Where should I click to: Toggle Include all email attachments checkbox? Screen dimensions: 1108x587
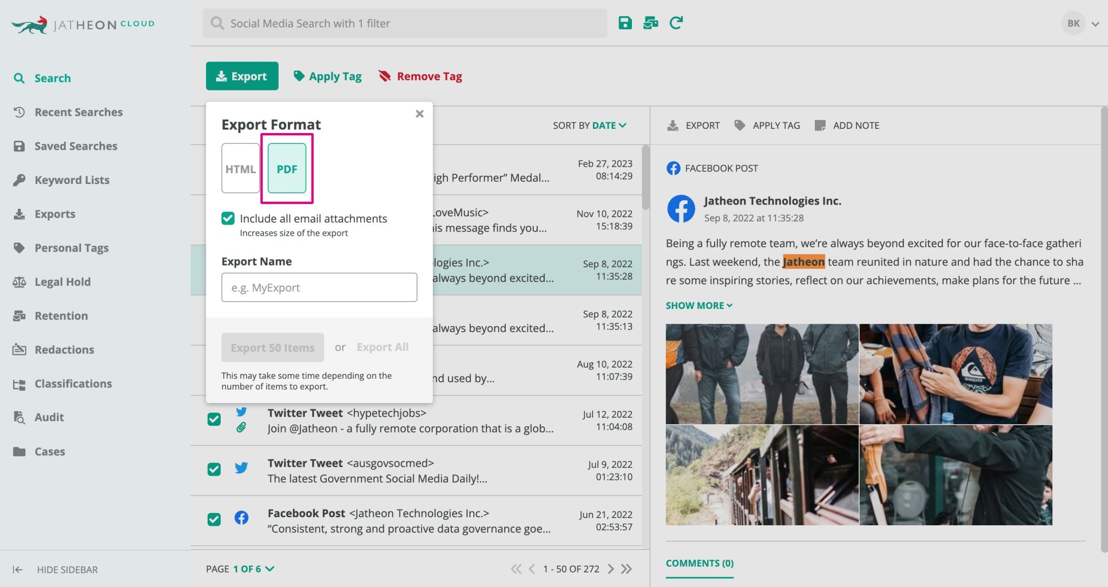228,218
